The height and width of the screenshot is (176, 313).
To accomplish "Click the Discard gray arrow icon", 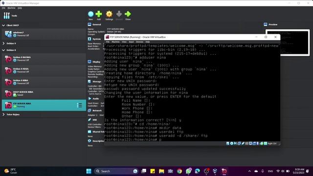I will tap(119, 14).
